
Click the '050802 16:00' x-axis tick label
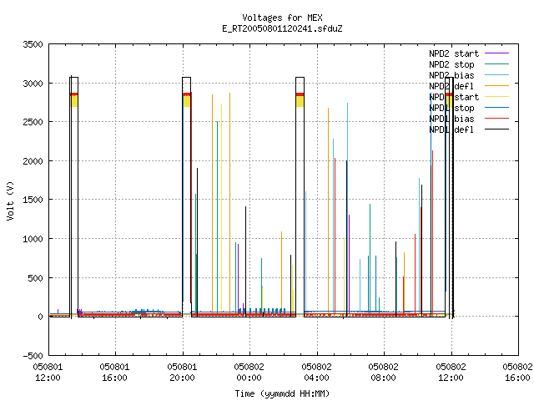(x=517, y=373)
